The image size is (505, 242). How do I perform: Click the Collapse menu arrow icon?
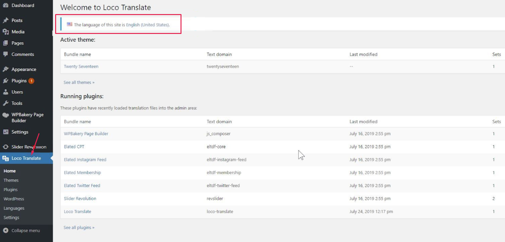pos(5,230)
